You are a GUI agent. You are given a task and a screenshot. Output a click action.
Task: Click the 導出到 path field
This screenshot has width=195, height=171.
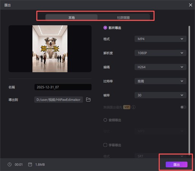click(x=58, y=100)
